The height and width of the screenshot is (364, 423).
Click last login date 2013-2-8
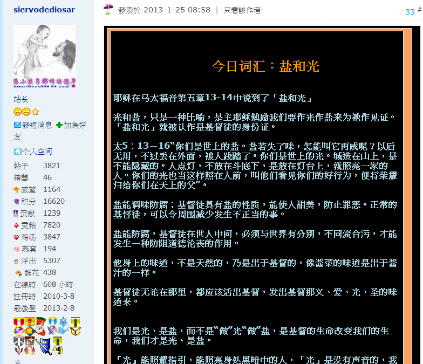click(58, 308)
